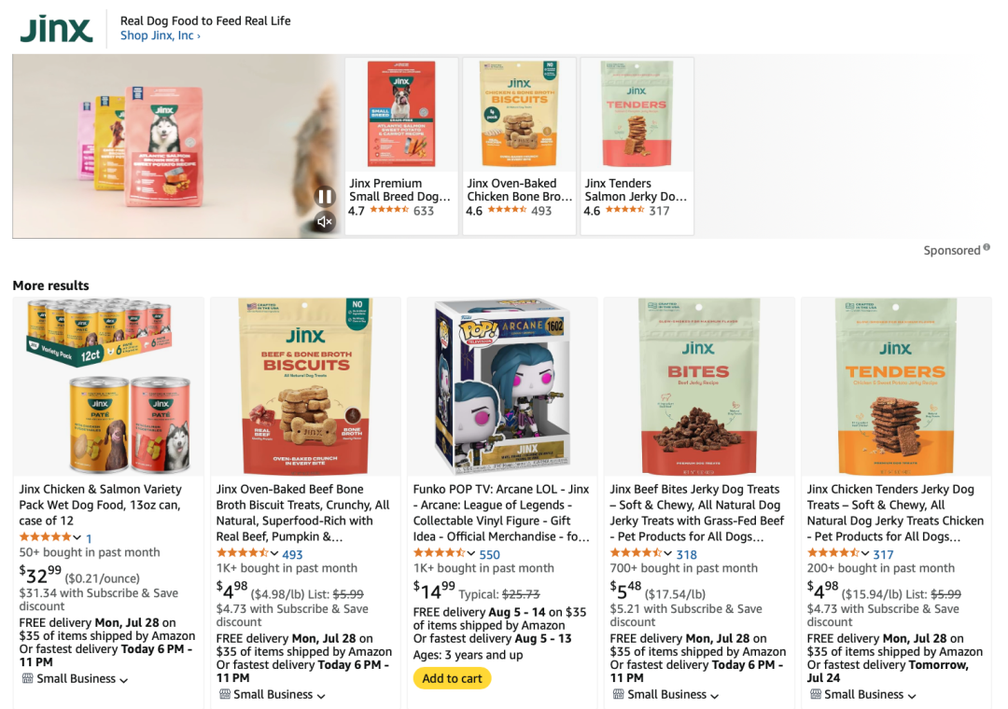The height and width of the screenshot is (709, 1008).
Task: Unmute the sponsored video sound
Action: coord(325,222)
